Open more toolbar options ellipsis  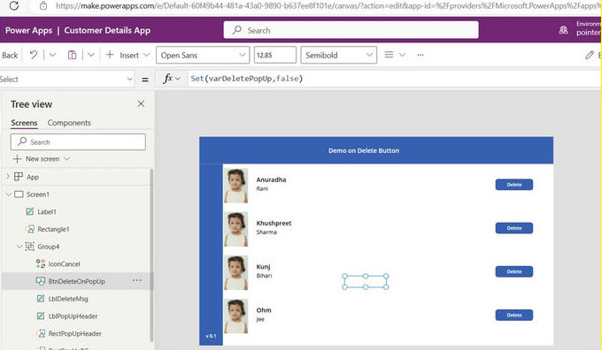coord(421,55)
